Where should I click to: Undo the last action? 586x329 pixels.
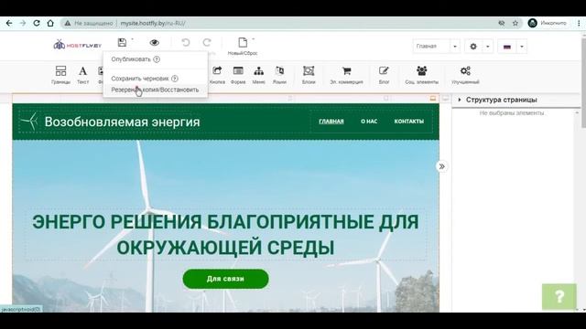click(x=186, y=43)
